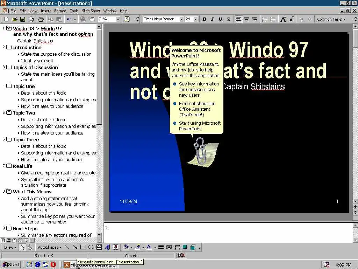Open the Insert menu
This screenshot has height=269, width=358.
pyautogui.click(x=46, y=11)
